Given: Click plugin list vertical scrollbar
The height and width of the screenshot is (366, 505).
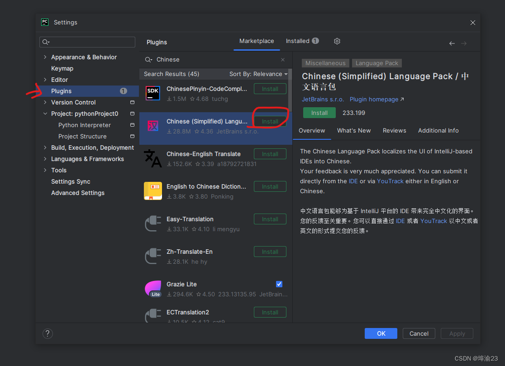Looking at the screenshot, I should click(x=290, y=90).
